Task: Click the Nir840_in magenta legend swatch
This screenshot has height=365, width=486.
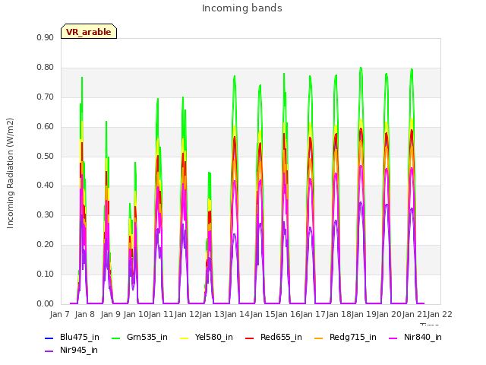Action: click(393, 338)
